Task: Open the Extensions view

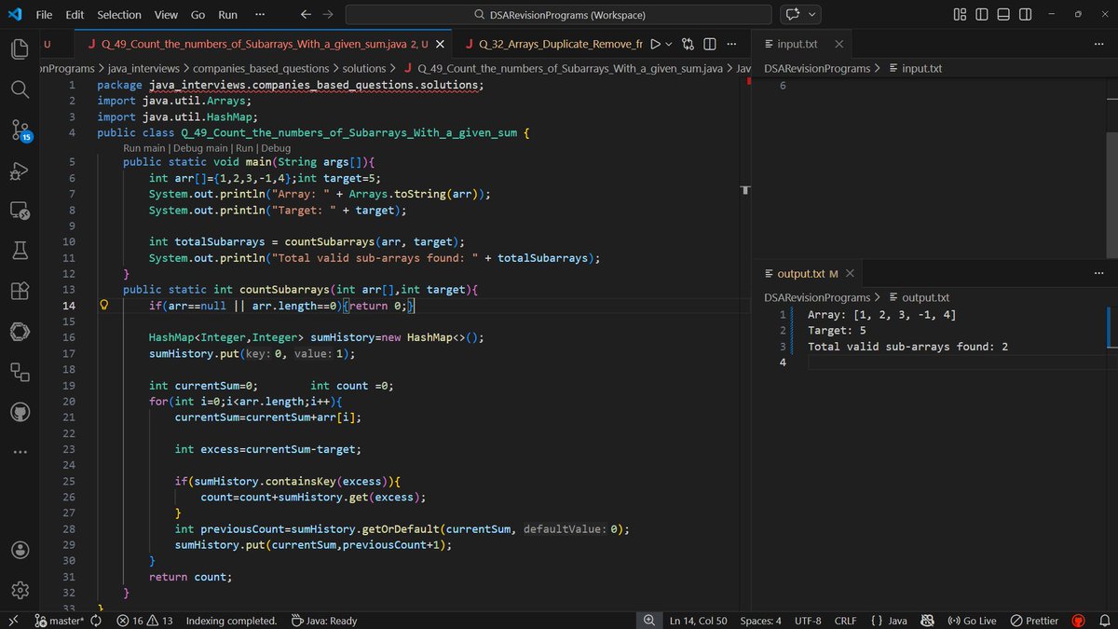Action: point(20,291)
